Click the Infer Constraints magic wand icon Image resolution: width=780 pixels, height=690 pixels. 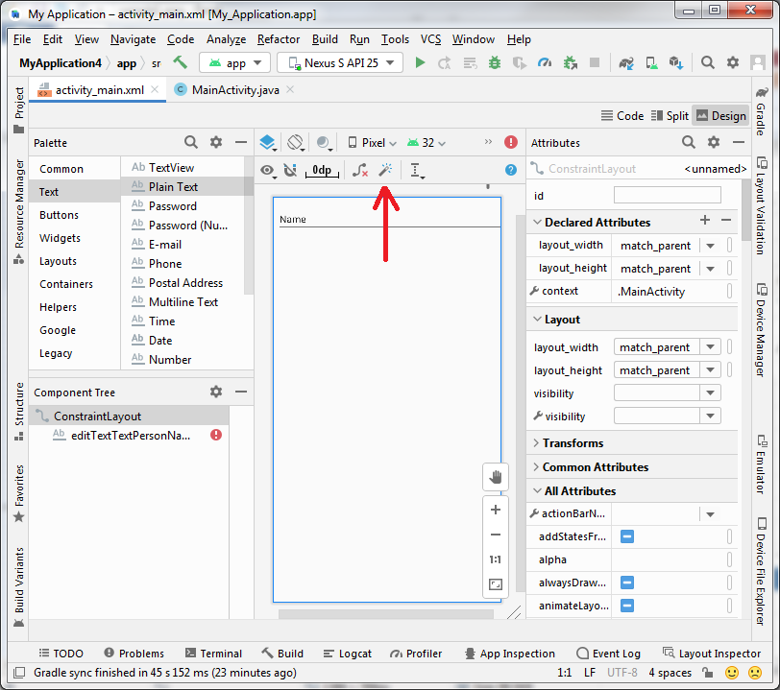[x=385, y=170]
